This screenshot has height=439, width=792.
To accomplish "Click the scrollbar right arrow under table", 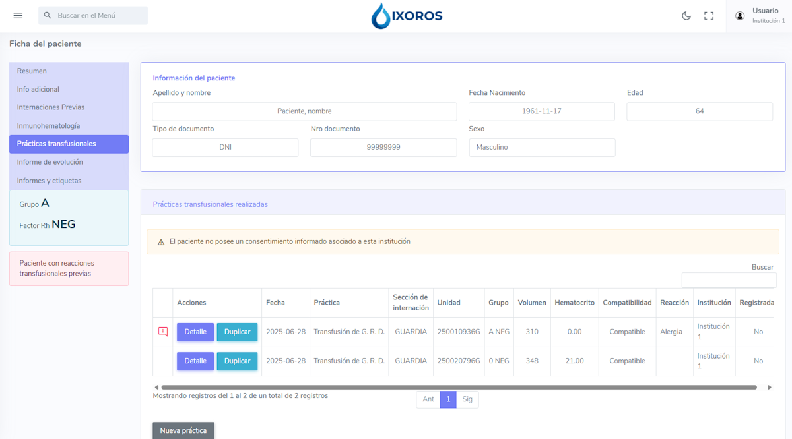I will (770, 387).
